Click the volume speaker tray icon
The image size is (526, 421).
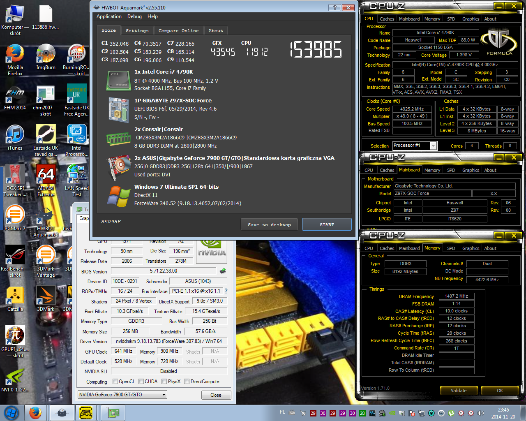[x=481, y=413]
